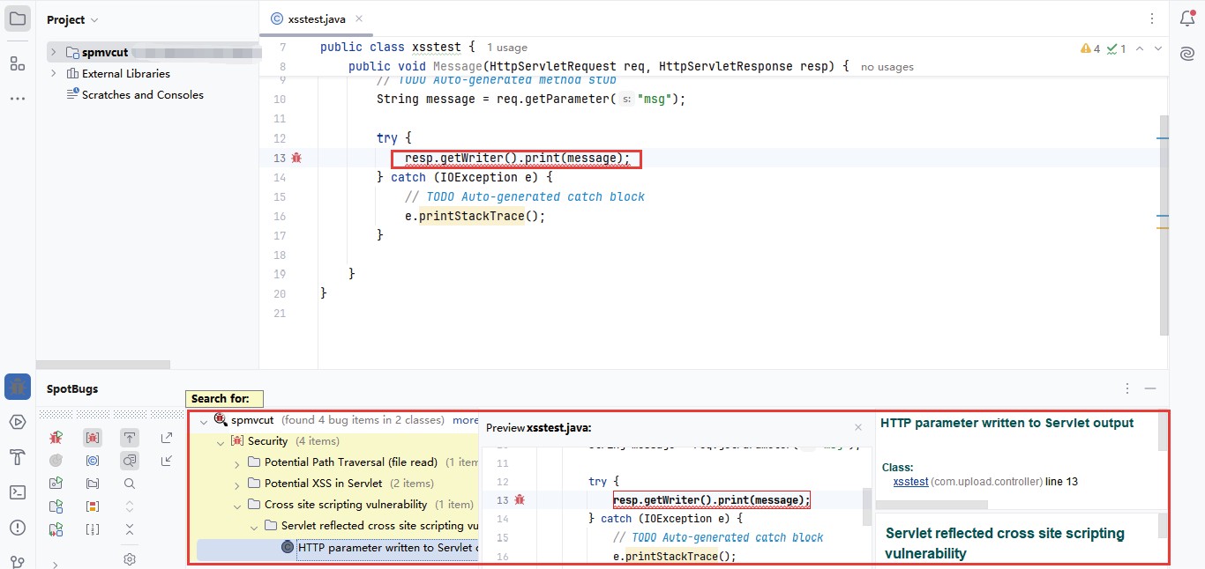Viewport: 1205px width, 569px height.
Task: Search bugs with the magnifier icon
Action: point(130,484)
